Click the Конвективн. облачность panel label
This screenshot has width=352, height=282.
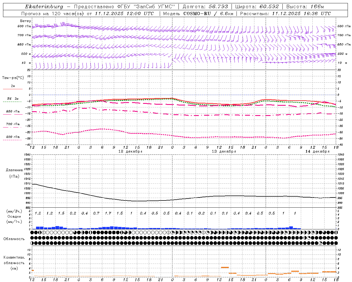pyautogui.click(x=14, y=260)
